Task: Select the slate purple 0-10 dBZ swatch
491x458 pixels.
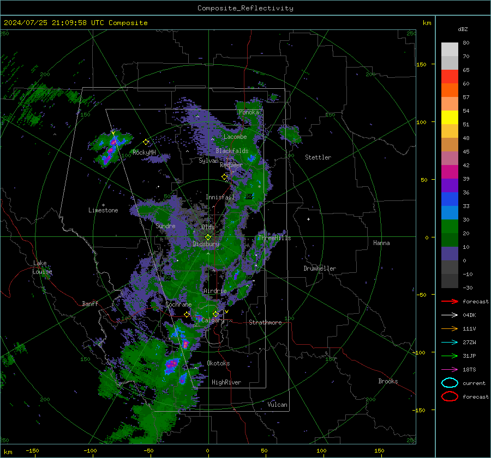Action: point(450,254)
